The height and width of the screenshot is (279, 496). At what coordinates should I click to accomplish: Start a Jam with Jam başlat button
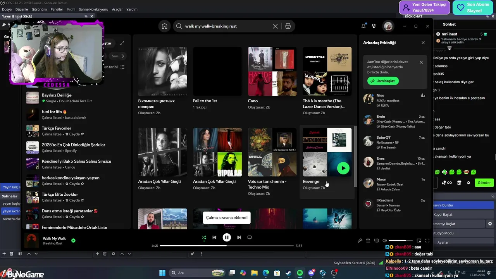pos(383,81)
